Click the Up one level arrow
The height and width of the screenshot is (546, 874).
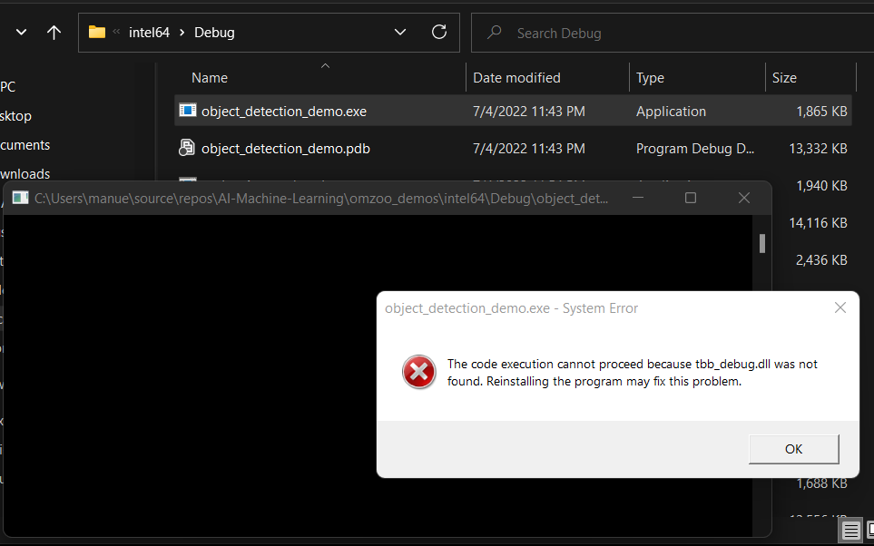[54, 33]
